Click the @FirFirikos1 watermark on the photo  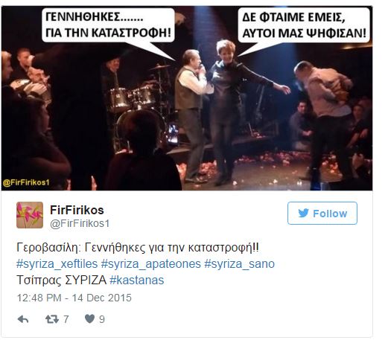point(26,183)
